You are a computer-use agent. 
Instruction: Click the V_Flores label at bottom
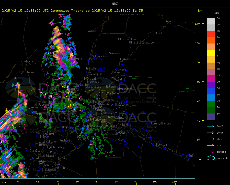[x=42, y=175]
